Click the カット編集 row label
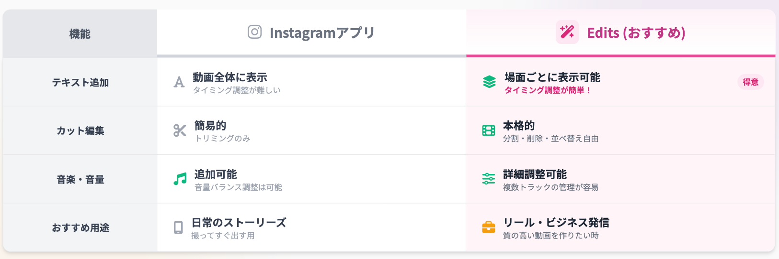The width and height of the screenshot is (779, 259). [x=80, y=131]
